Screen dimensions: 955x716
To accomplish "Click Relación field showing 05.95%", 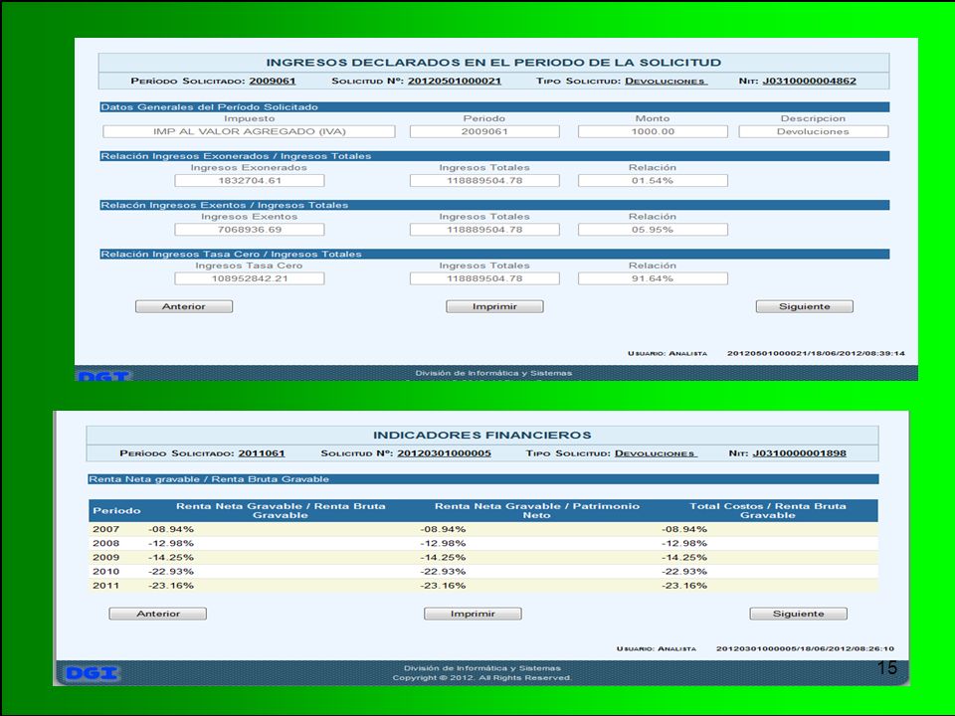I will (x=653, y=230).
